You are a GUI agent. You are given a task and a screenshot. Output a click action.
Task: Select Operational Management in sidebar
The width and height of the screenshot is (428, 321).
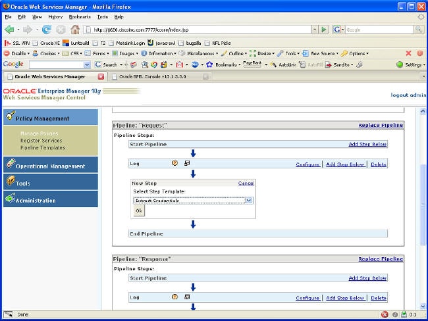pyautogui.click(x=51, y=166)
